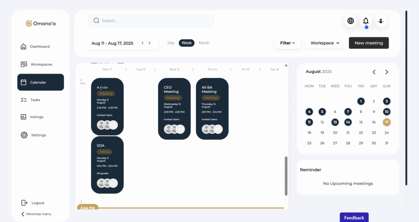Open the notifications bell
This screenshot has height=222, width=419.
366,21
